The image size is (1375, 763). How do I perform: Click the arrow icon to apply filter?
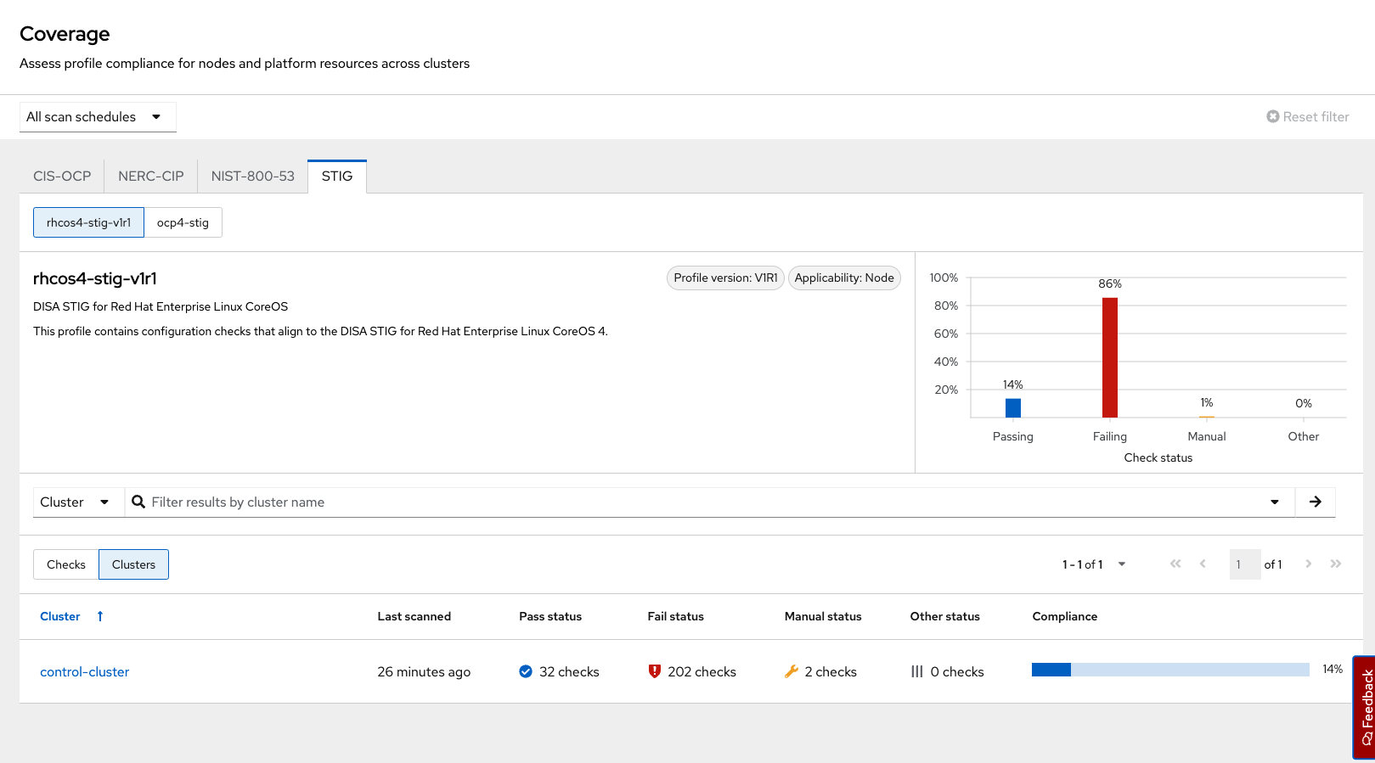point(1315,502)
